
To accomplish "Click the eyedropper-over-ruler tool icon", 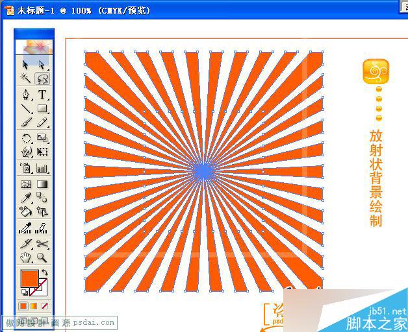I will click(x=25, y=228).
